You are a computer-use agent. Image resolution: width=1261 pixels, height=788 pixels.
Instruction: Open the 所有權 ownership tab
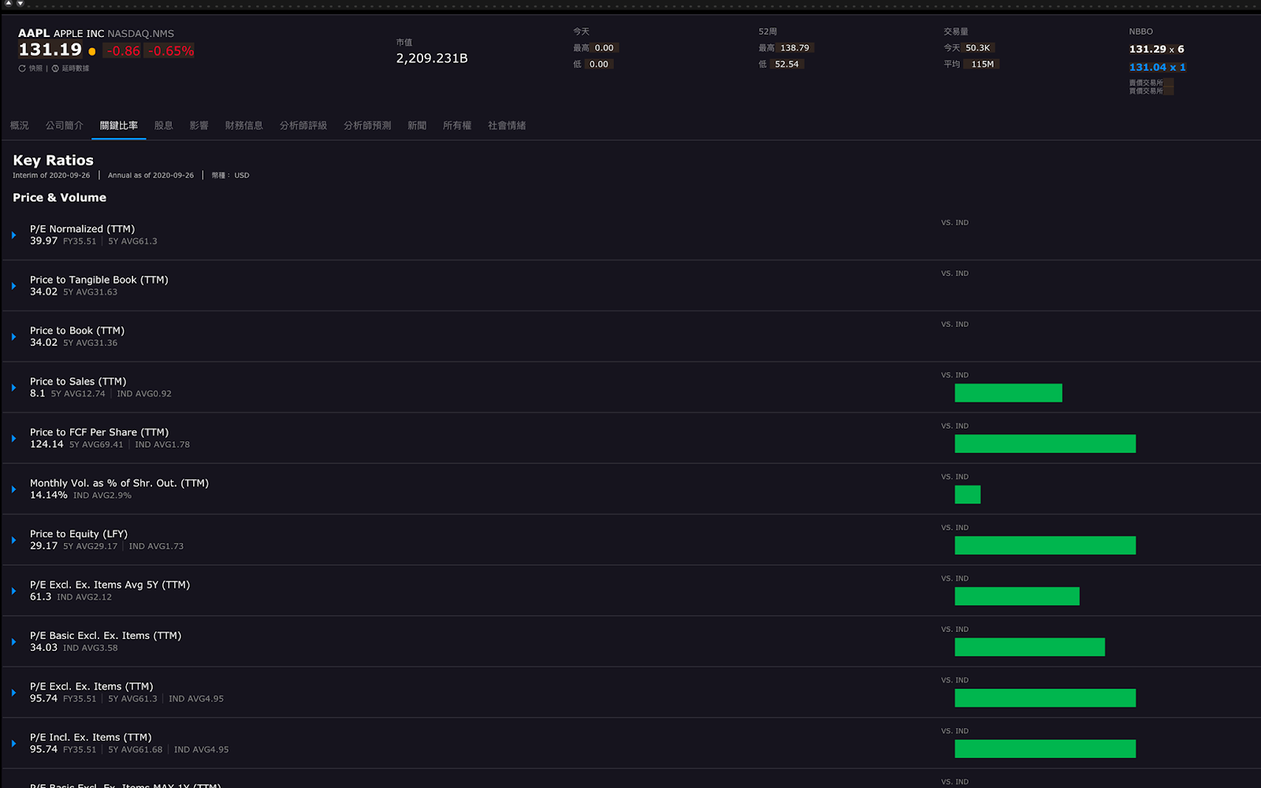[457, 125]
